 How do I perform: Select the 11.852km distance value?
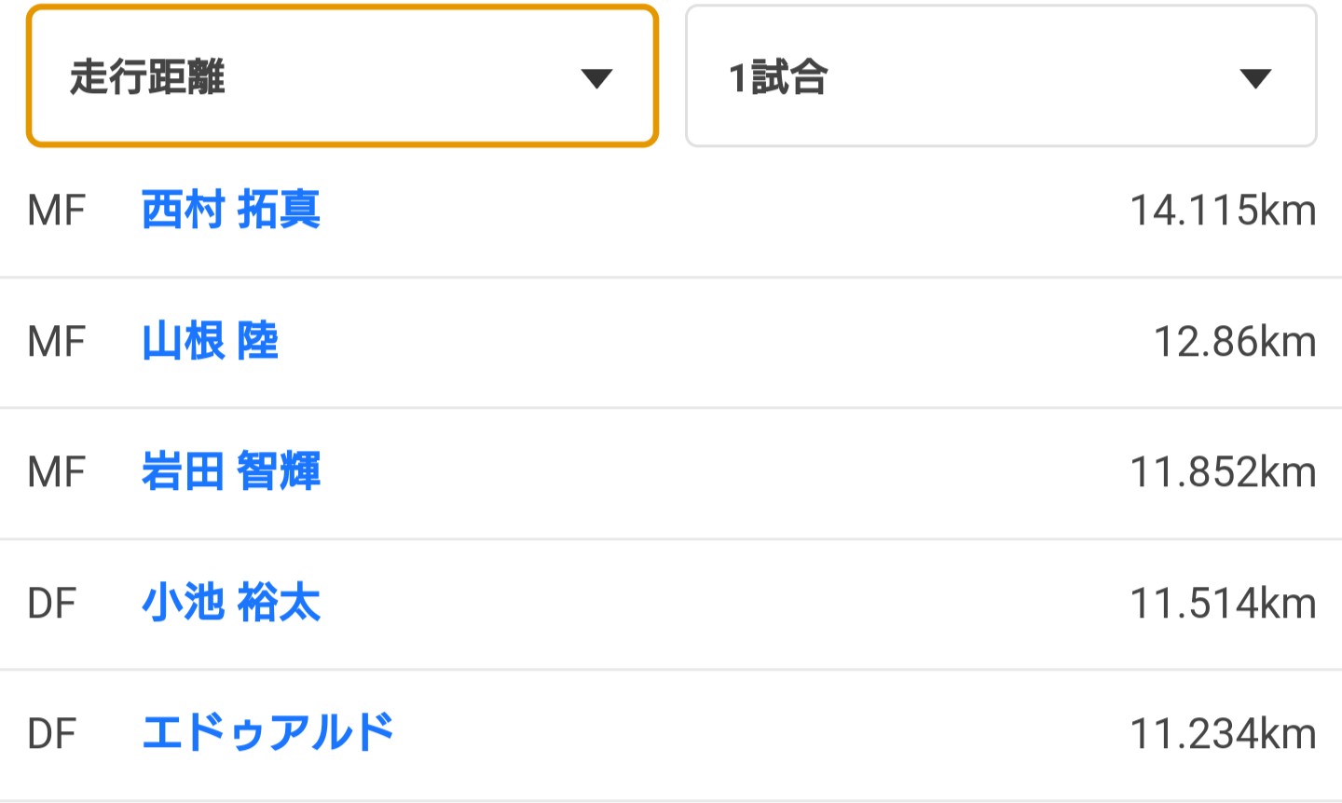1222,472
